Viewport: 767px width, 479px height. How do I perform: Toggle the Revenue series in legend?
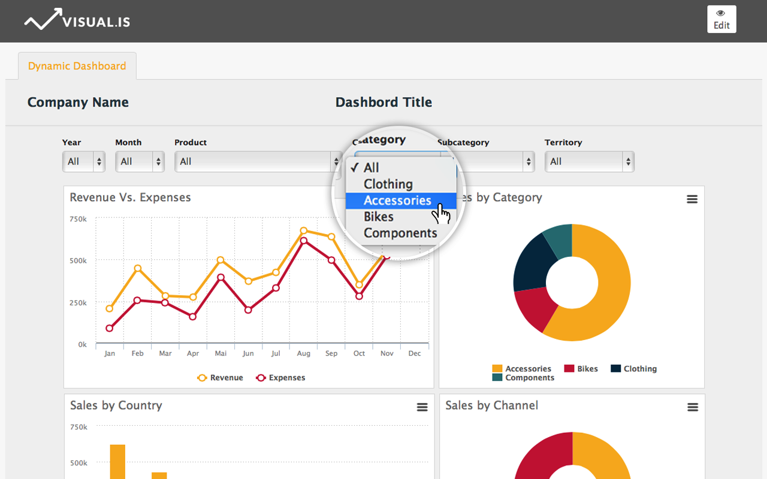point(220,378)
